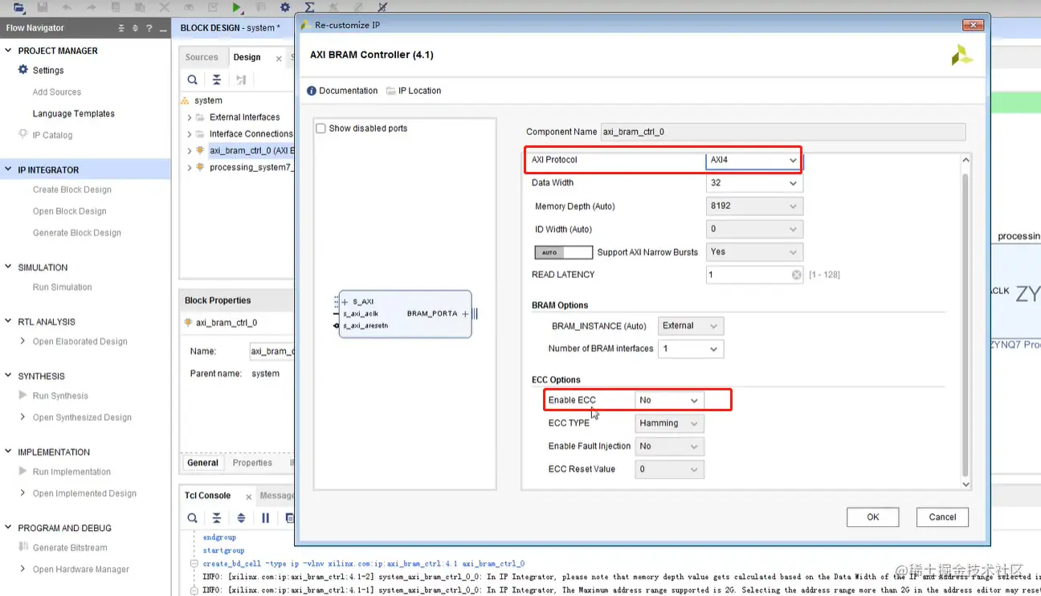Open Support AXI Narrow Bursts dropdown
This screenshot has height=596, width=1041.
point(754,252)
